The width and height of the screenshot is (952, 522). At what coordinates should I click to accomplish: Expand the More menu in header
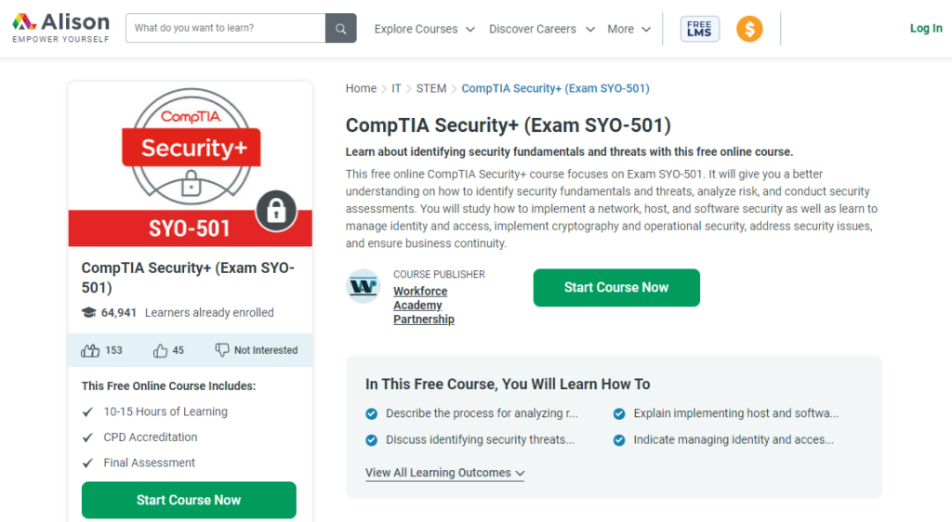[x=629, y=29]
